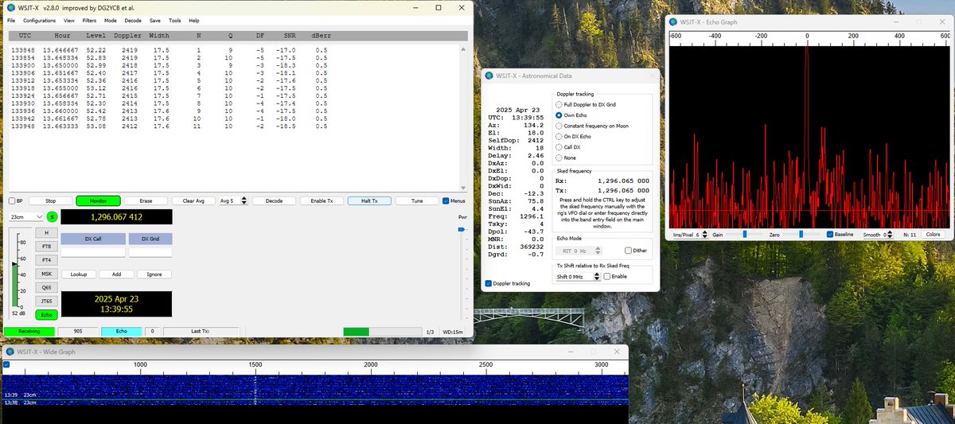Click the Pwr slider handle
This screenshot has height=424, width=955.
[x=462, y=230]
